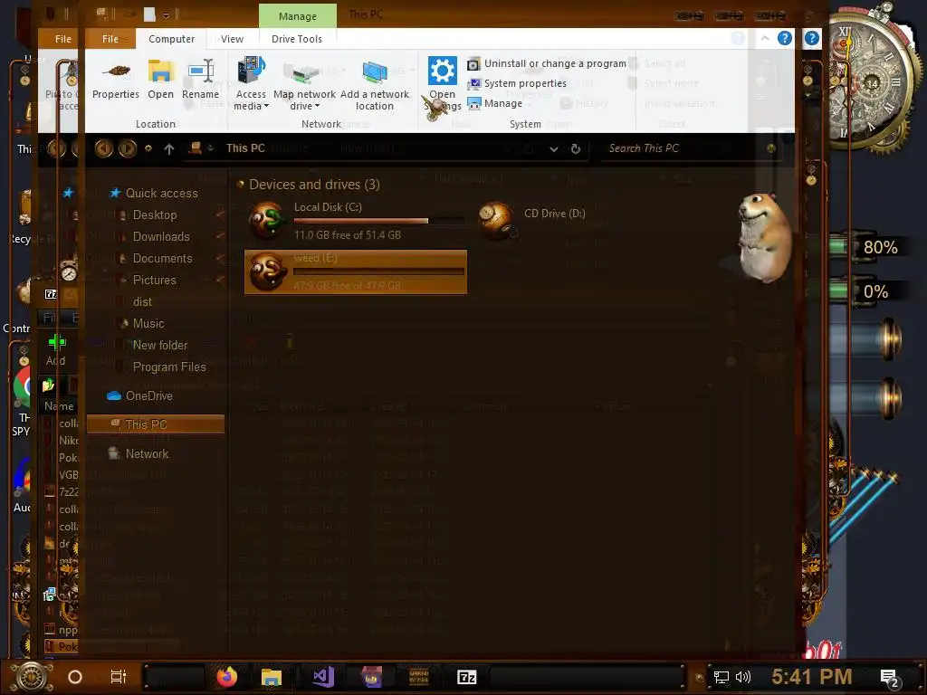Click Manage in the System group
This screenshot has width=927, height=695.
pyautogui.click(x=495, y=103)
